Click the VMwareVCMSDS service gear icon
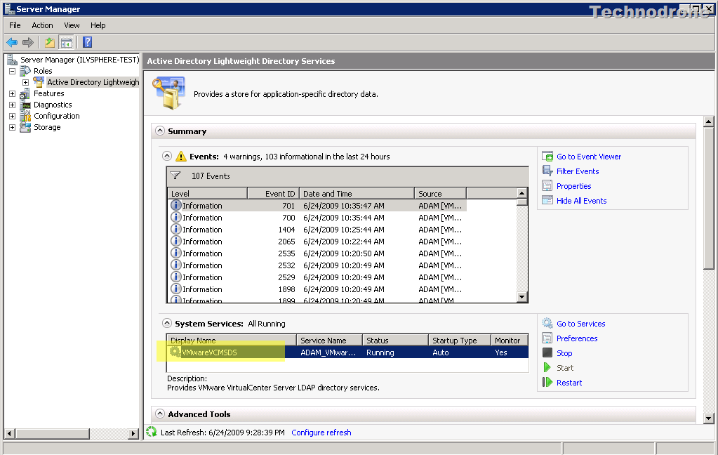718x455 pixels. (175, 352)
